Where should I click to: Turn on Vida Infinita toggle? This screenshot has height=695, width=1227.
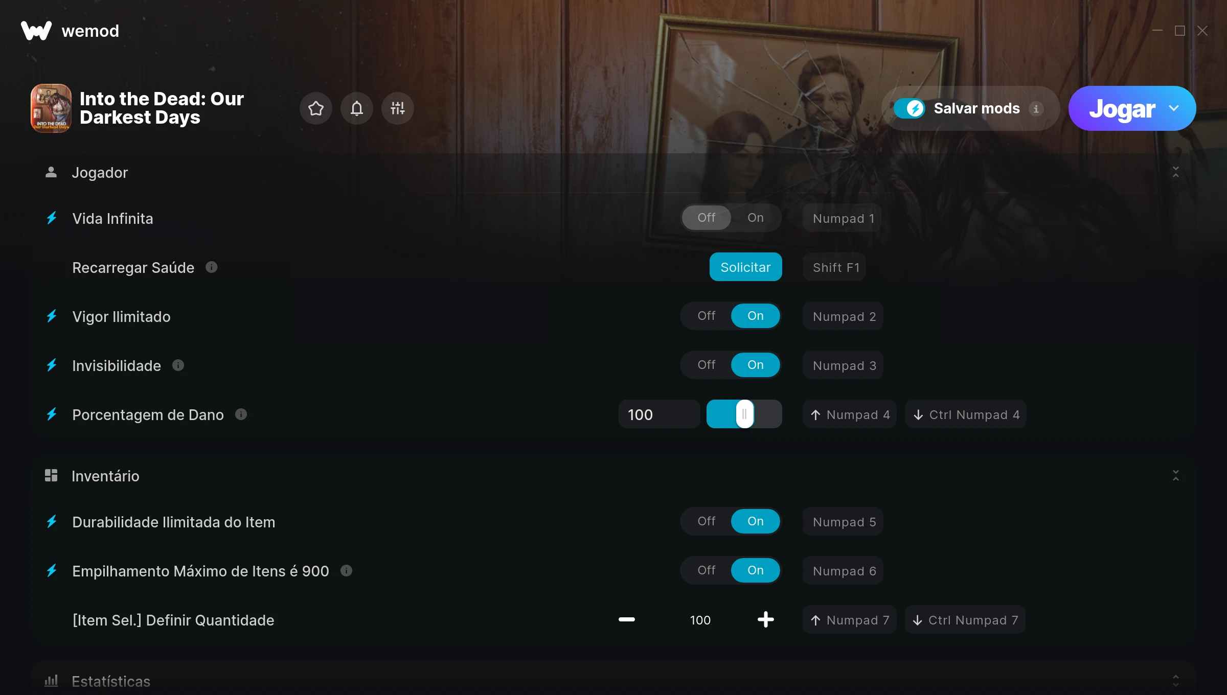click(x=755, y=218)
